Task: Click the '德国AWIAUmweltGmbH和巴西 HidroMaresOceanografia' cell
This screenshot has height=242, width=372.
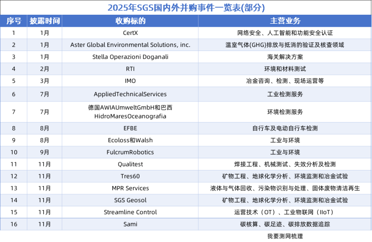Action: (x=130, y=112)
